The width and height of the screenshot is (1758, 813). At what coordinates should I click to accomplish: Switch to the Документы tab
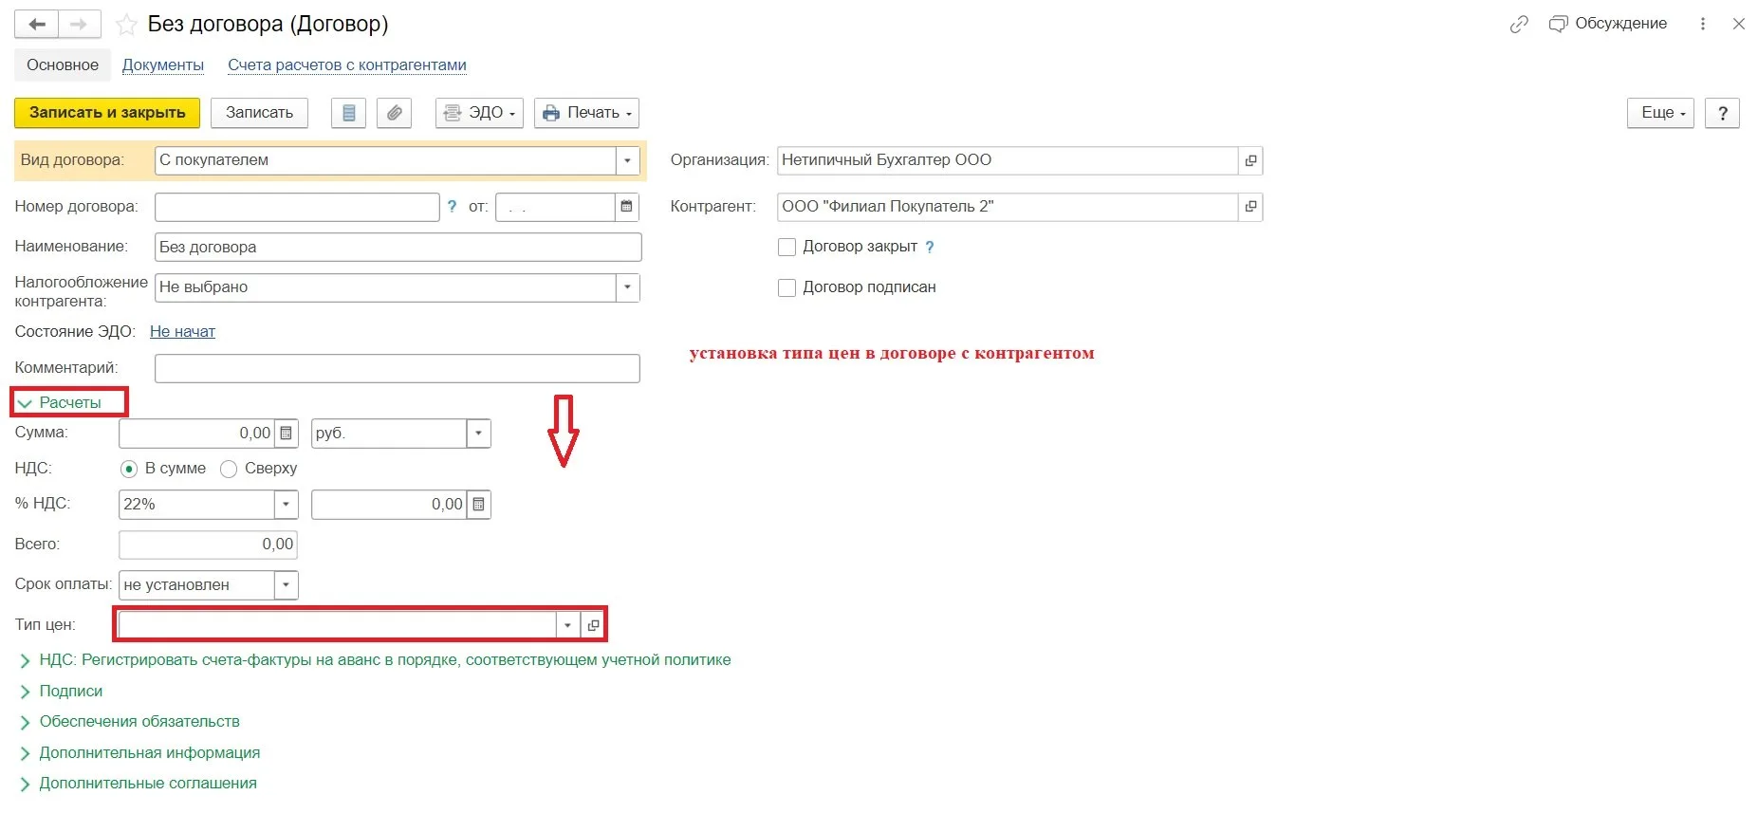(163, 65)
